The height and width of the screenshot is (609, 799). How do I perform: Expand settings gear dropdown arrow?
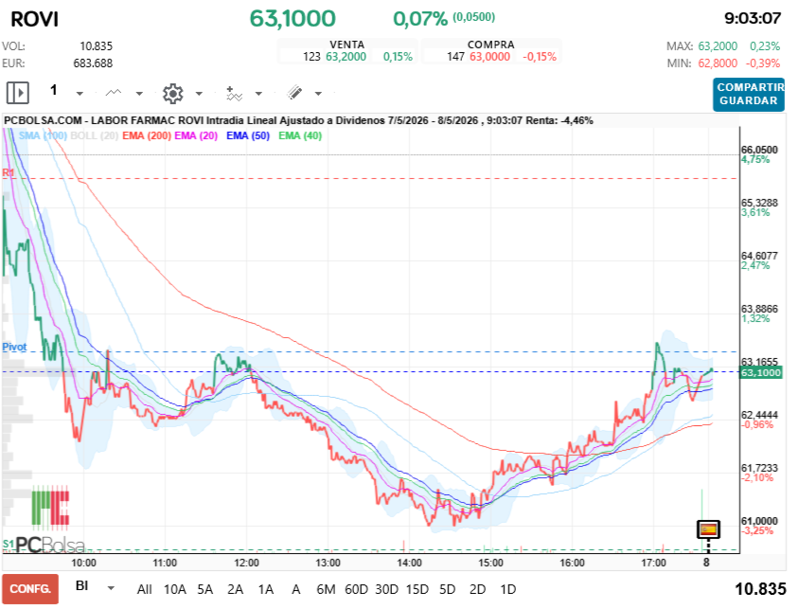[199, 94]
